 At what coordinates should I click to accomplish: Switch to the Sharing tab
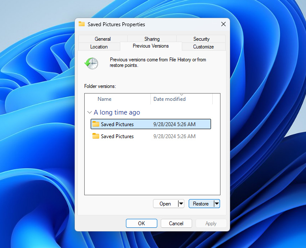(152, 39)
